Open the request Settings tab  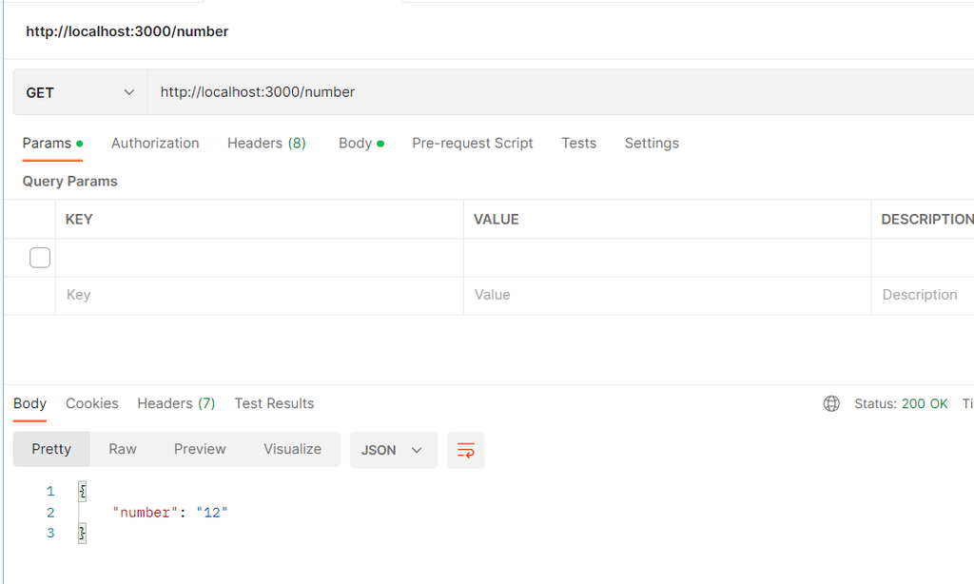(x=652, y=144)
